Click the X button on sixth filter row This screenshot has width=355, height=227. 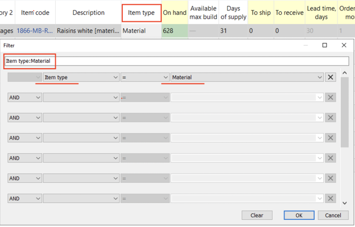pos(330,178)
